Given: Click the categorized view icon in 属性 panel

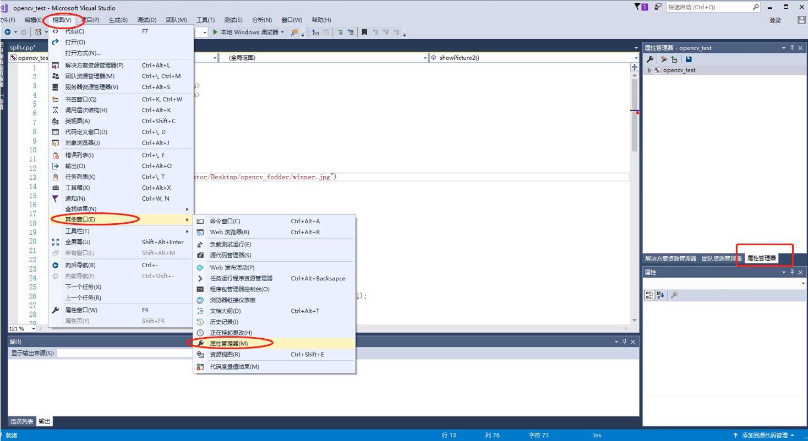Looking at the screenshot, I should (x=650, y=295).
